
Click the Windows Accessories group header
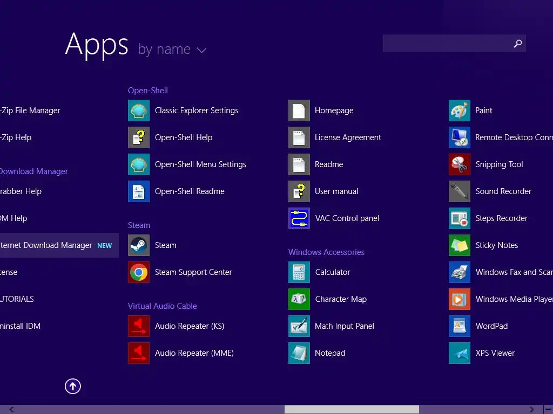pyautogui.click(x=326, y=252)
